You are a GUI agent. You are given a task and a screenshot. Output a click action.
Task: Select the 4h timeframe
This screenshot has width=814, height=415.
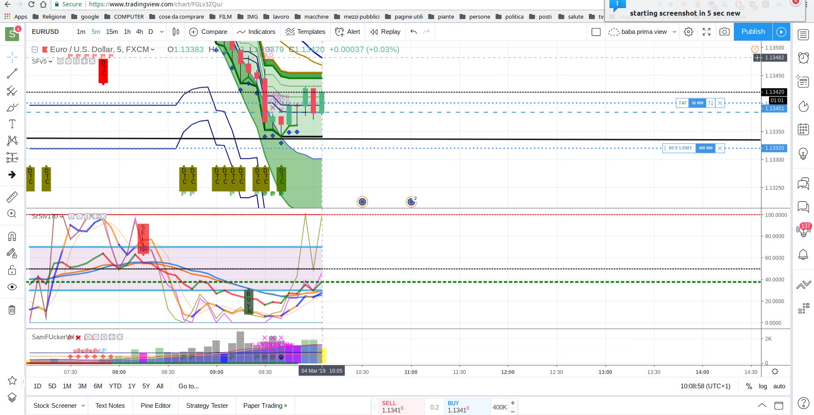(x=139, y=32)
